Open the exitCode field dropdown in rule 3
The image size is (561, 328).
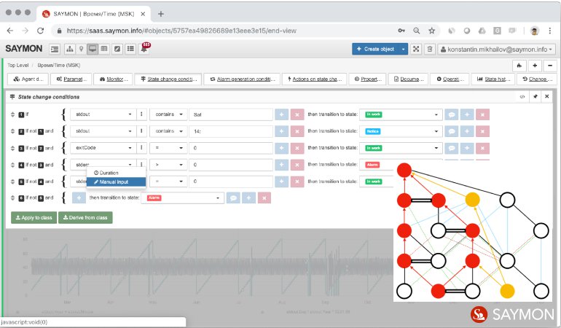[103, 148]
